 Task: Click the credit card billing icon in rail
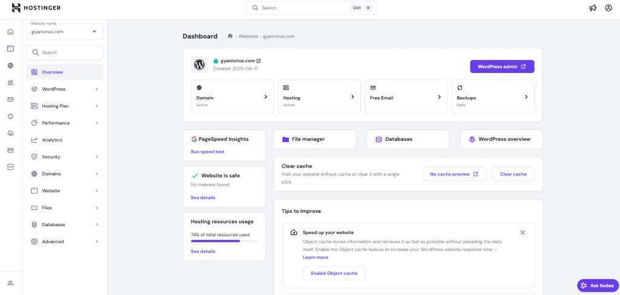pyautogui.click(x=10, y=150)
